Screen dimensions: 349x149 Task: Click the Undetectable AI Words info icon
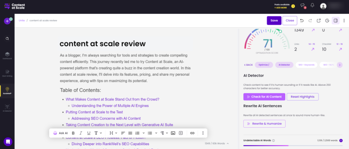(273, 140)
